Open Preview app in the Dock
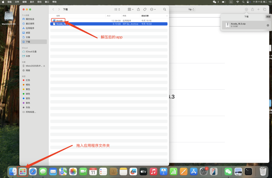This screenshot has height=178, width=272. point(238,171)
